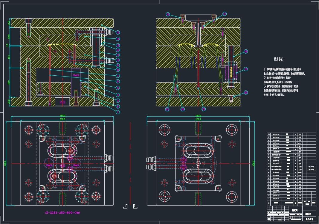319x224 pixels.
Task: Select callout balloon number 22
Action: (x=182, y=109)
